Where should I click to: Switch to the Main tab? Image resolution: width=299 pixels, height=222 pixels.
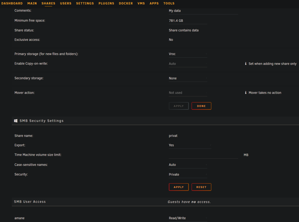click(x=32, y=3)
